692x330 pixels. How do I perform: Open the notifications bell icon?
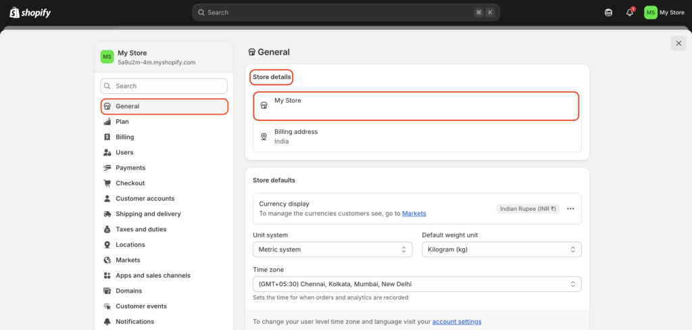point(630,12)
